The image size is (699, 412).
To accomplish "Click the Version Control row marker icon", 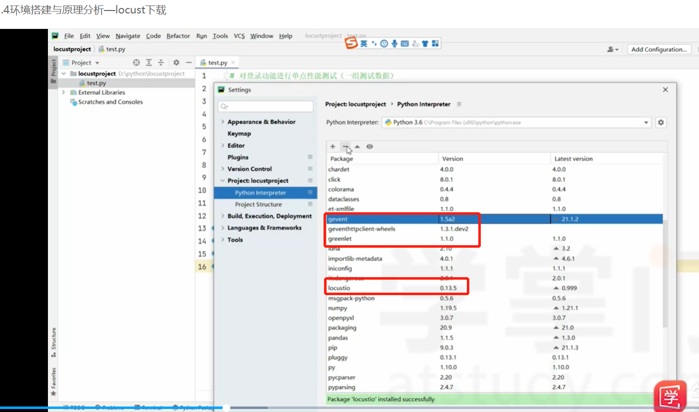I will 310,169.
